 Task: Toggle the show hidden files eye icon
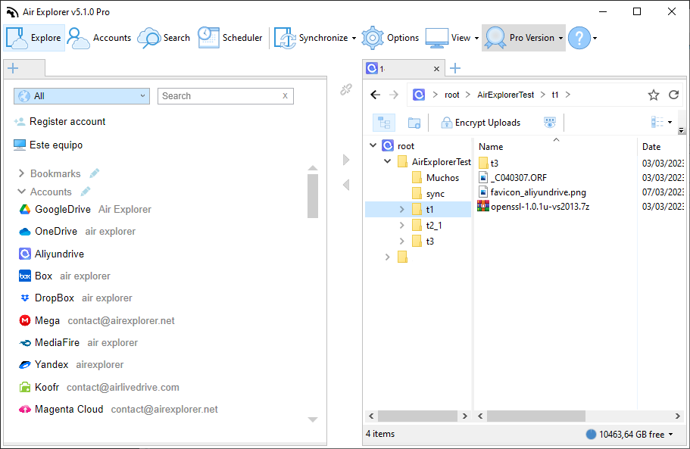pos(550,123)
